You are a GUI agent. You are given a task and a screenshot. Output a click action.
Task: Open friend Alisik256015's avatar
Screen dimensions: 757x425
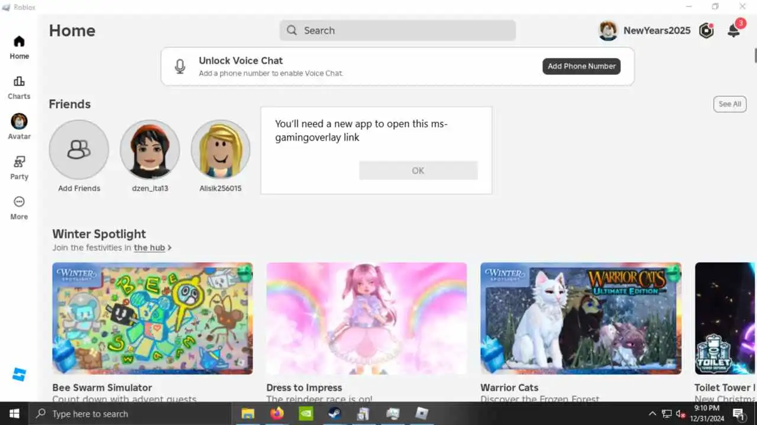coord(221,149)
